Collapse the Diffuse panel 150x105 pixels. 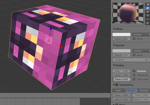(x=114, y=29)
